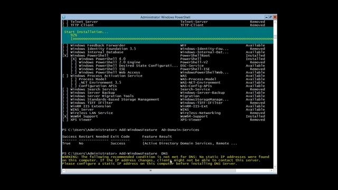Click 'Windows PowerShell ISE' display name
338x190 pixels.
(102, 69)
